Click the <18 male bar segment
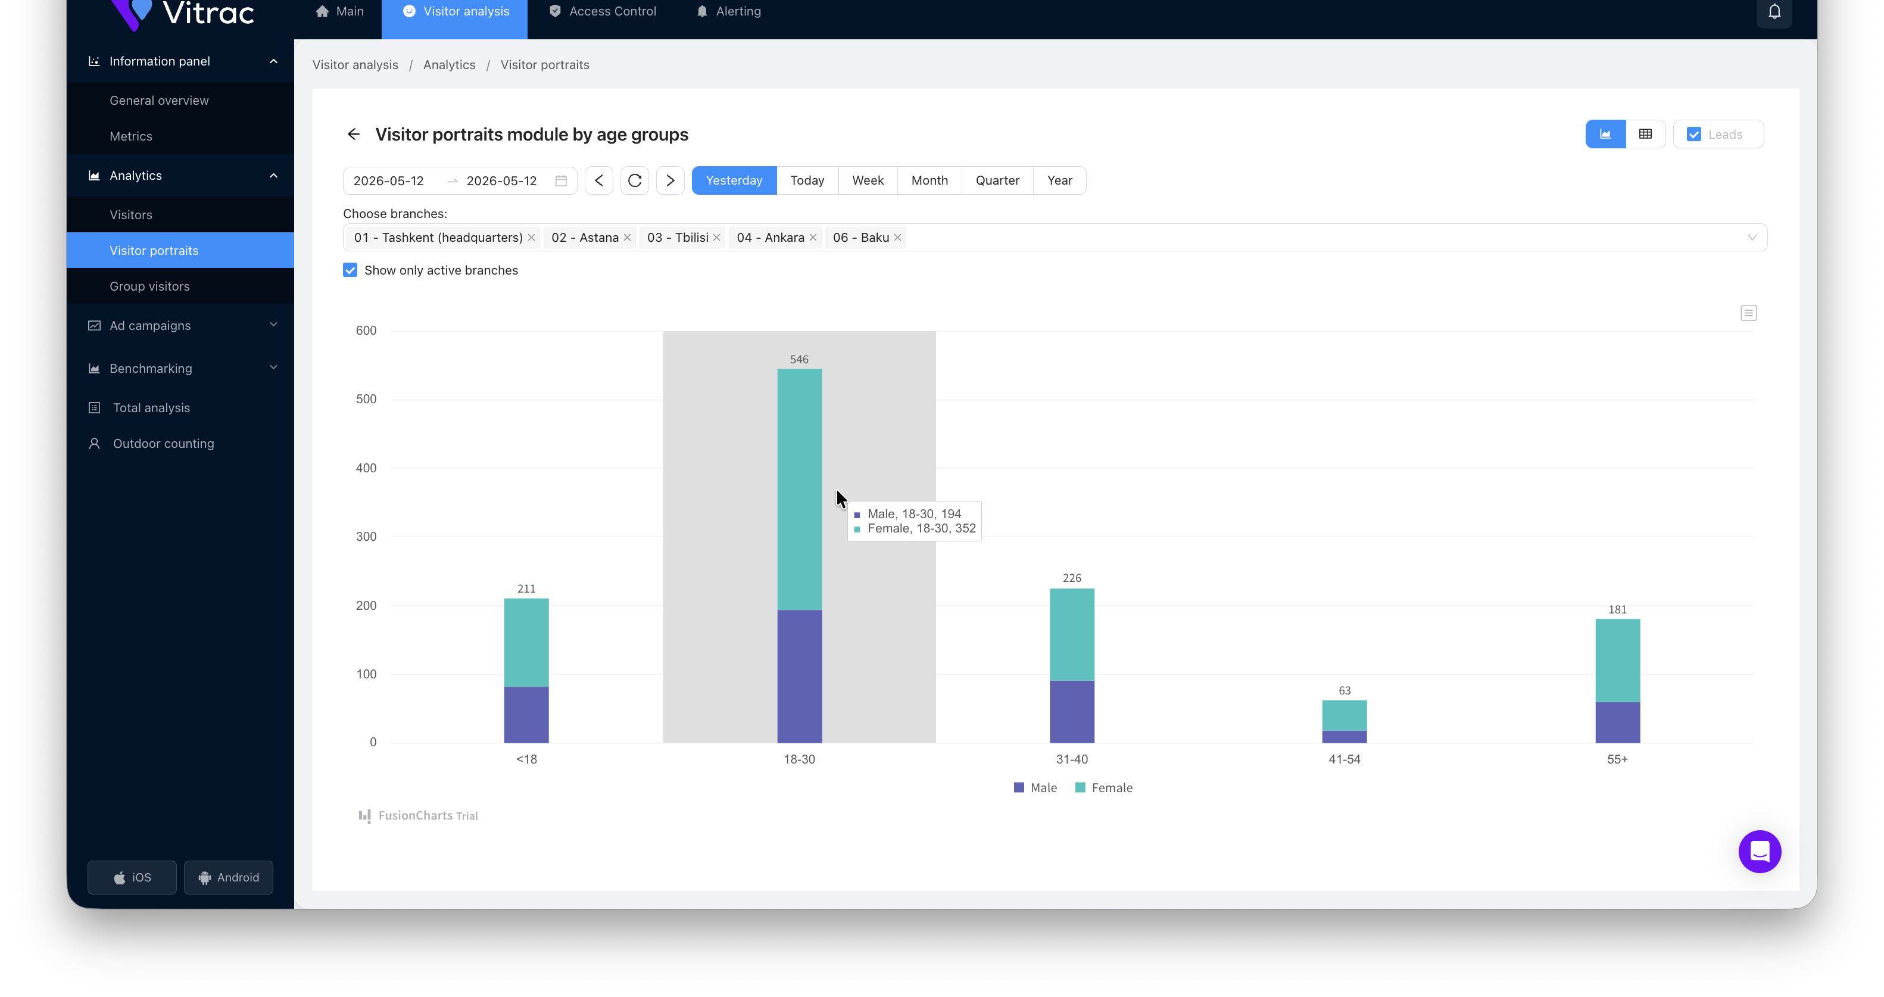This screenshot has width=1884, height=997. pos(526,715)
